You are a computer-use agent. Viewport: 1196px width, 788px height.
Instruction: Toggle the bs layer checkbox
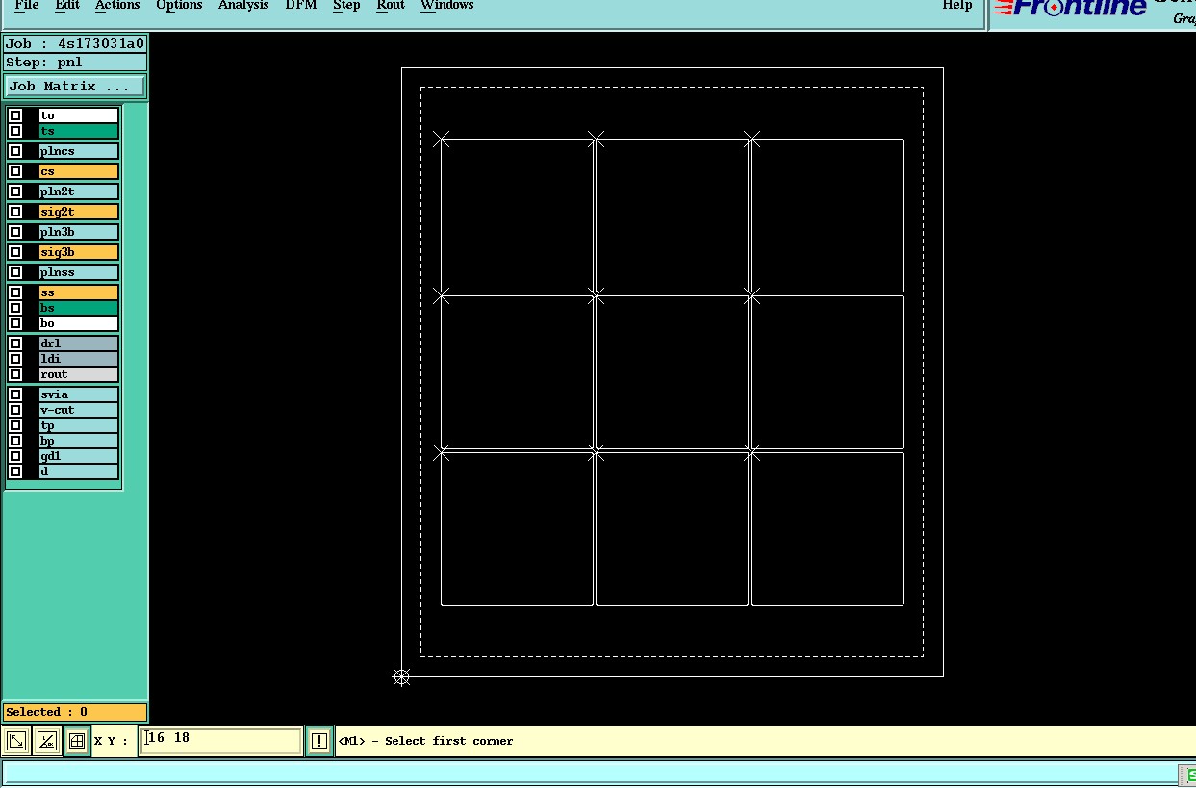pyautogui.click(x=15, y=308)
